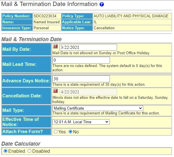Expand the Mail Type dropdown
Viewport: 174px width, 157px height.
(x=98, y=108)
